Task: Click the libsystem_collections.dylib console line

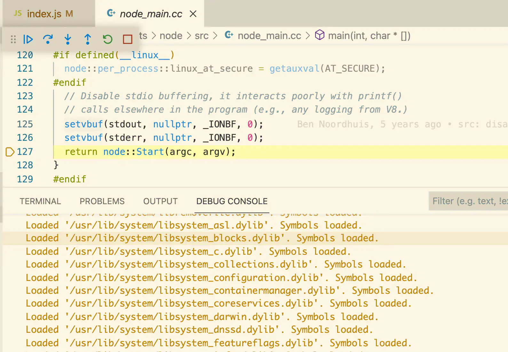Action: pyautogui.click(x=216, y=264)
